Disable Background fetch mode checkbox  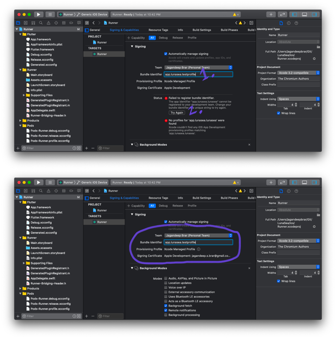point(166,306)
